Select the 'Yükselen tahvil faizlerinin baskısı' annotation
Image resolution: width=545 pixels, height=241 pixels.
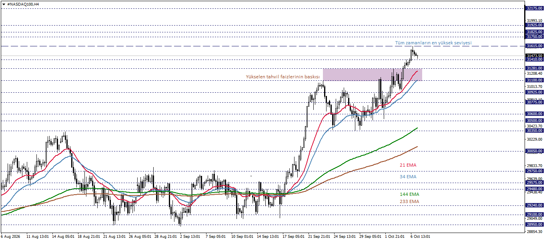283,77
